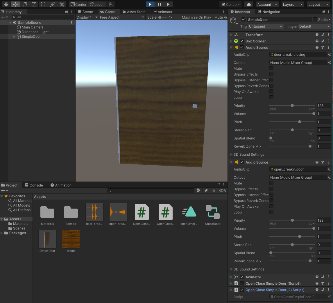Switch to the Console tab
This screenshot has width=333, height=303.
34,185
